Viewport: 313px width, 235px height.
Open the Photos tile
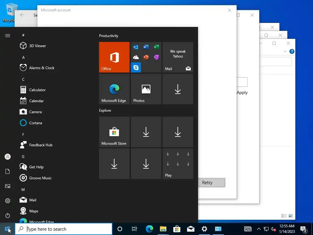(146, 89)
